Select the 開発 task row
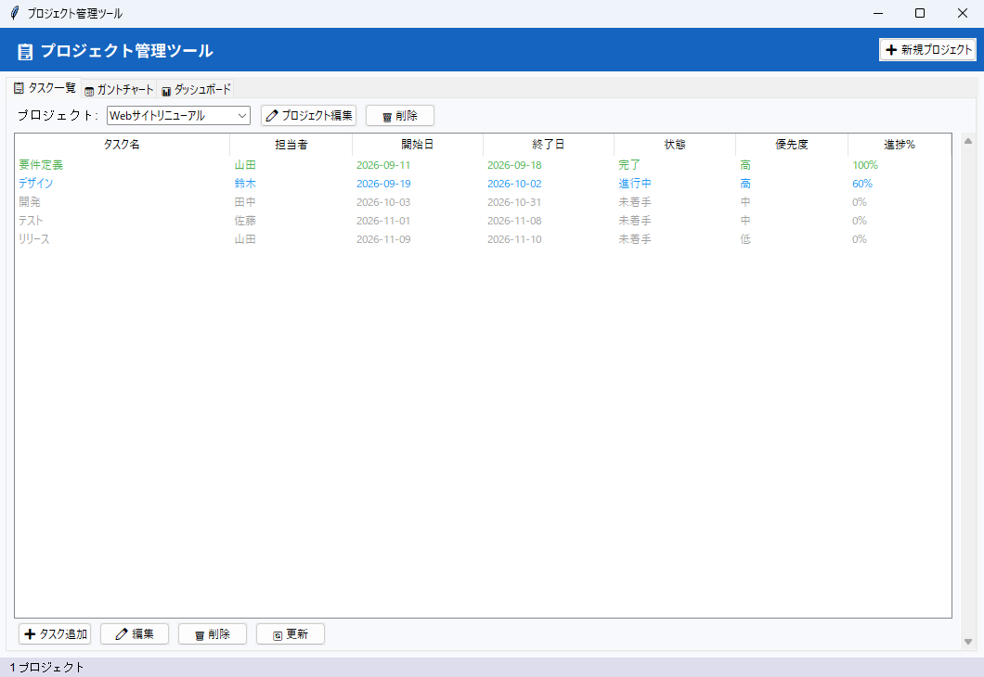This screenshot has width=984, height=677. coord(484,202)
